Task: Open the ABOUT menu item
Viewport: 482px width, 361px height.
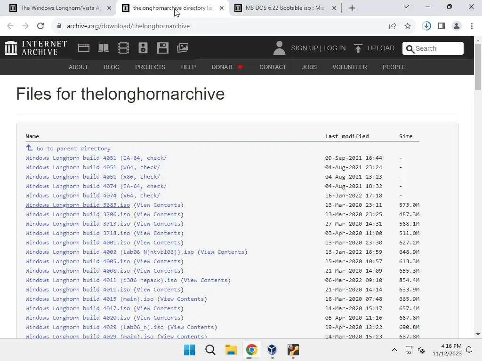Action: click(79, 67)
